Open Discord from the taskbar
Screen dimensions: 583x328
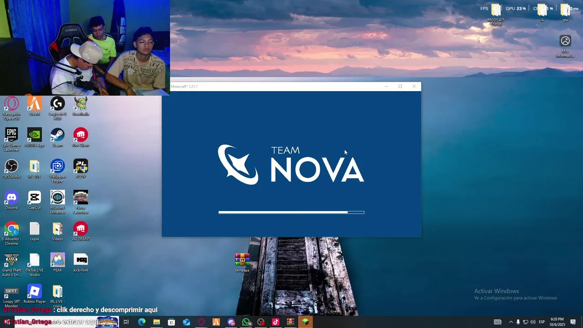231,322
